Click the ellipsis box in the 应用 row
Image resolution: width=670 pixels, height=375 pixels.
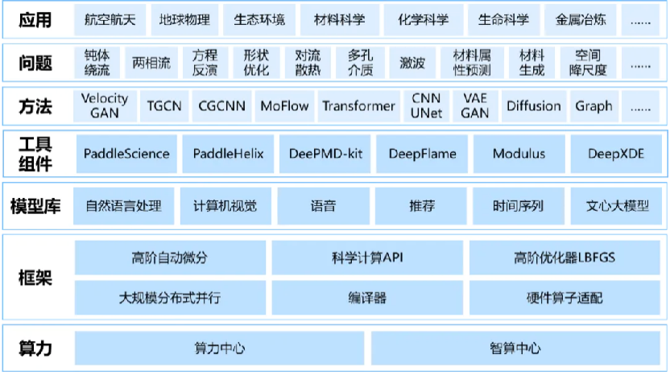click(641, 19)
